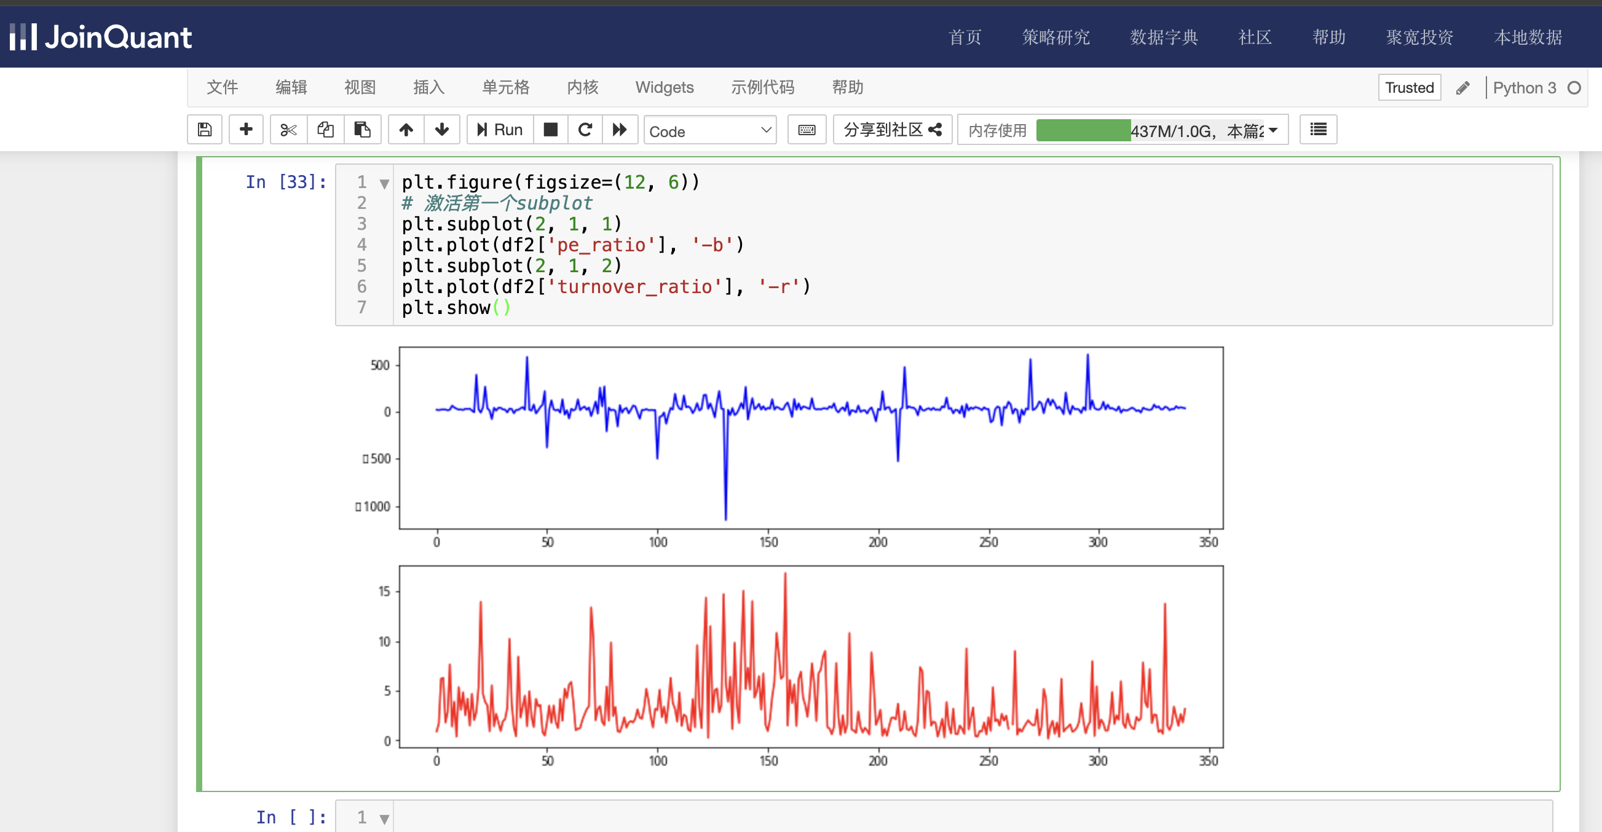Toggle fold arrow in empty cell
This screenshot has width=1602, height=832.
coord(384,818)
